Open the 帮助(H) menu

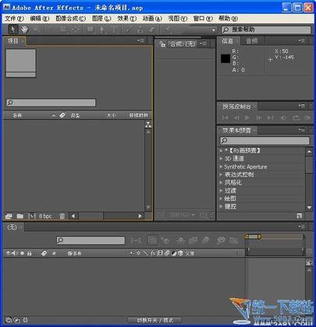click(x=228, y=19)
